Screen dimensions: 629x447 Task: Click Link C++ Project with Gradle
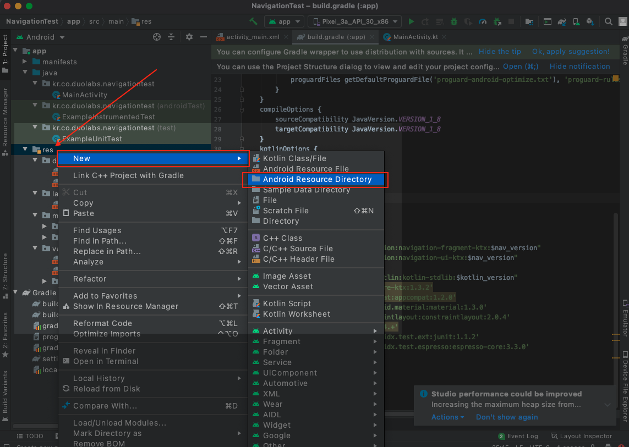(153, 175)
